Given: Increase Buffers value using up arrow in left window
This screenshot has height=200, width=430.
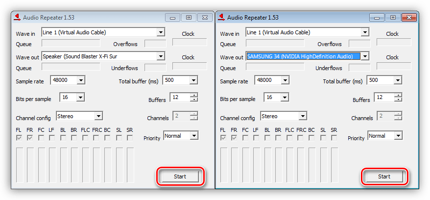Looking at the screenshot, I should point(193,95).
